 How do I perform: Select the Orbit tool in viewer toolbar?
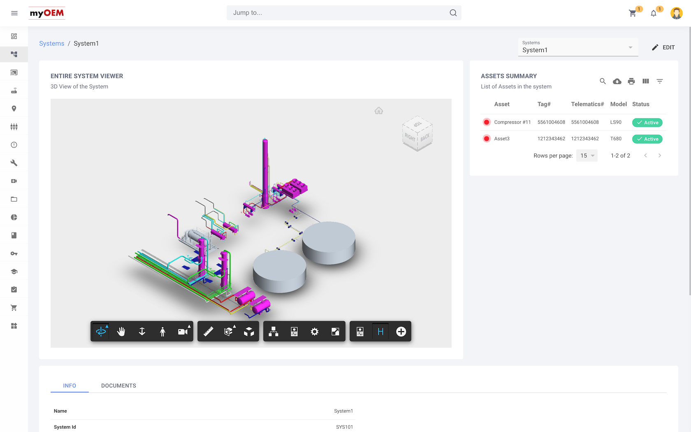(101, 332)
